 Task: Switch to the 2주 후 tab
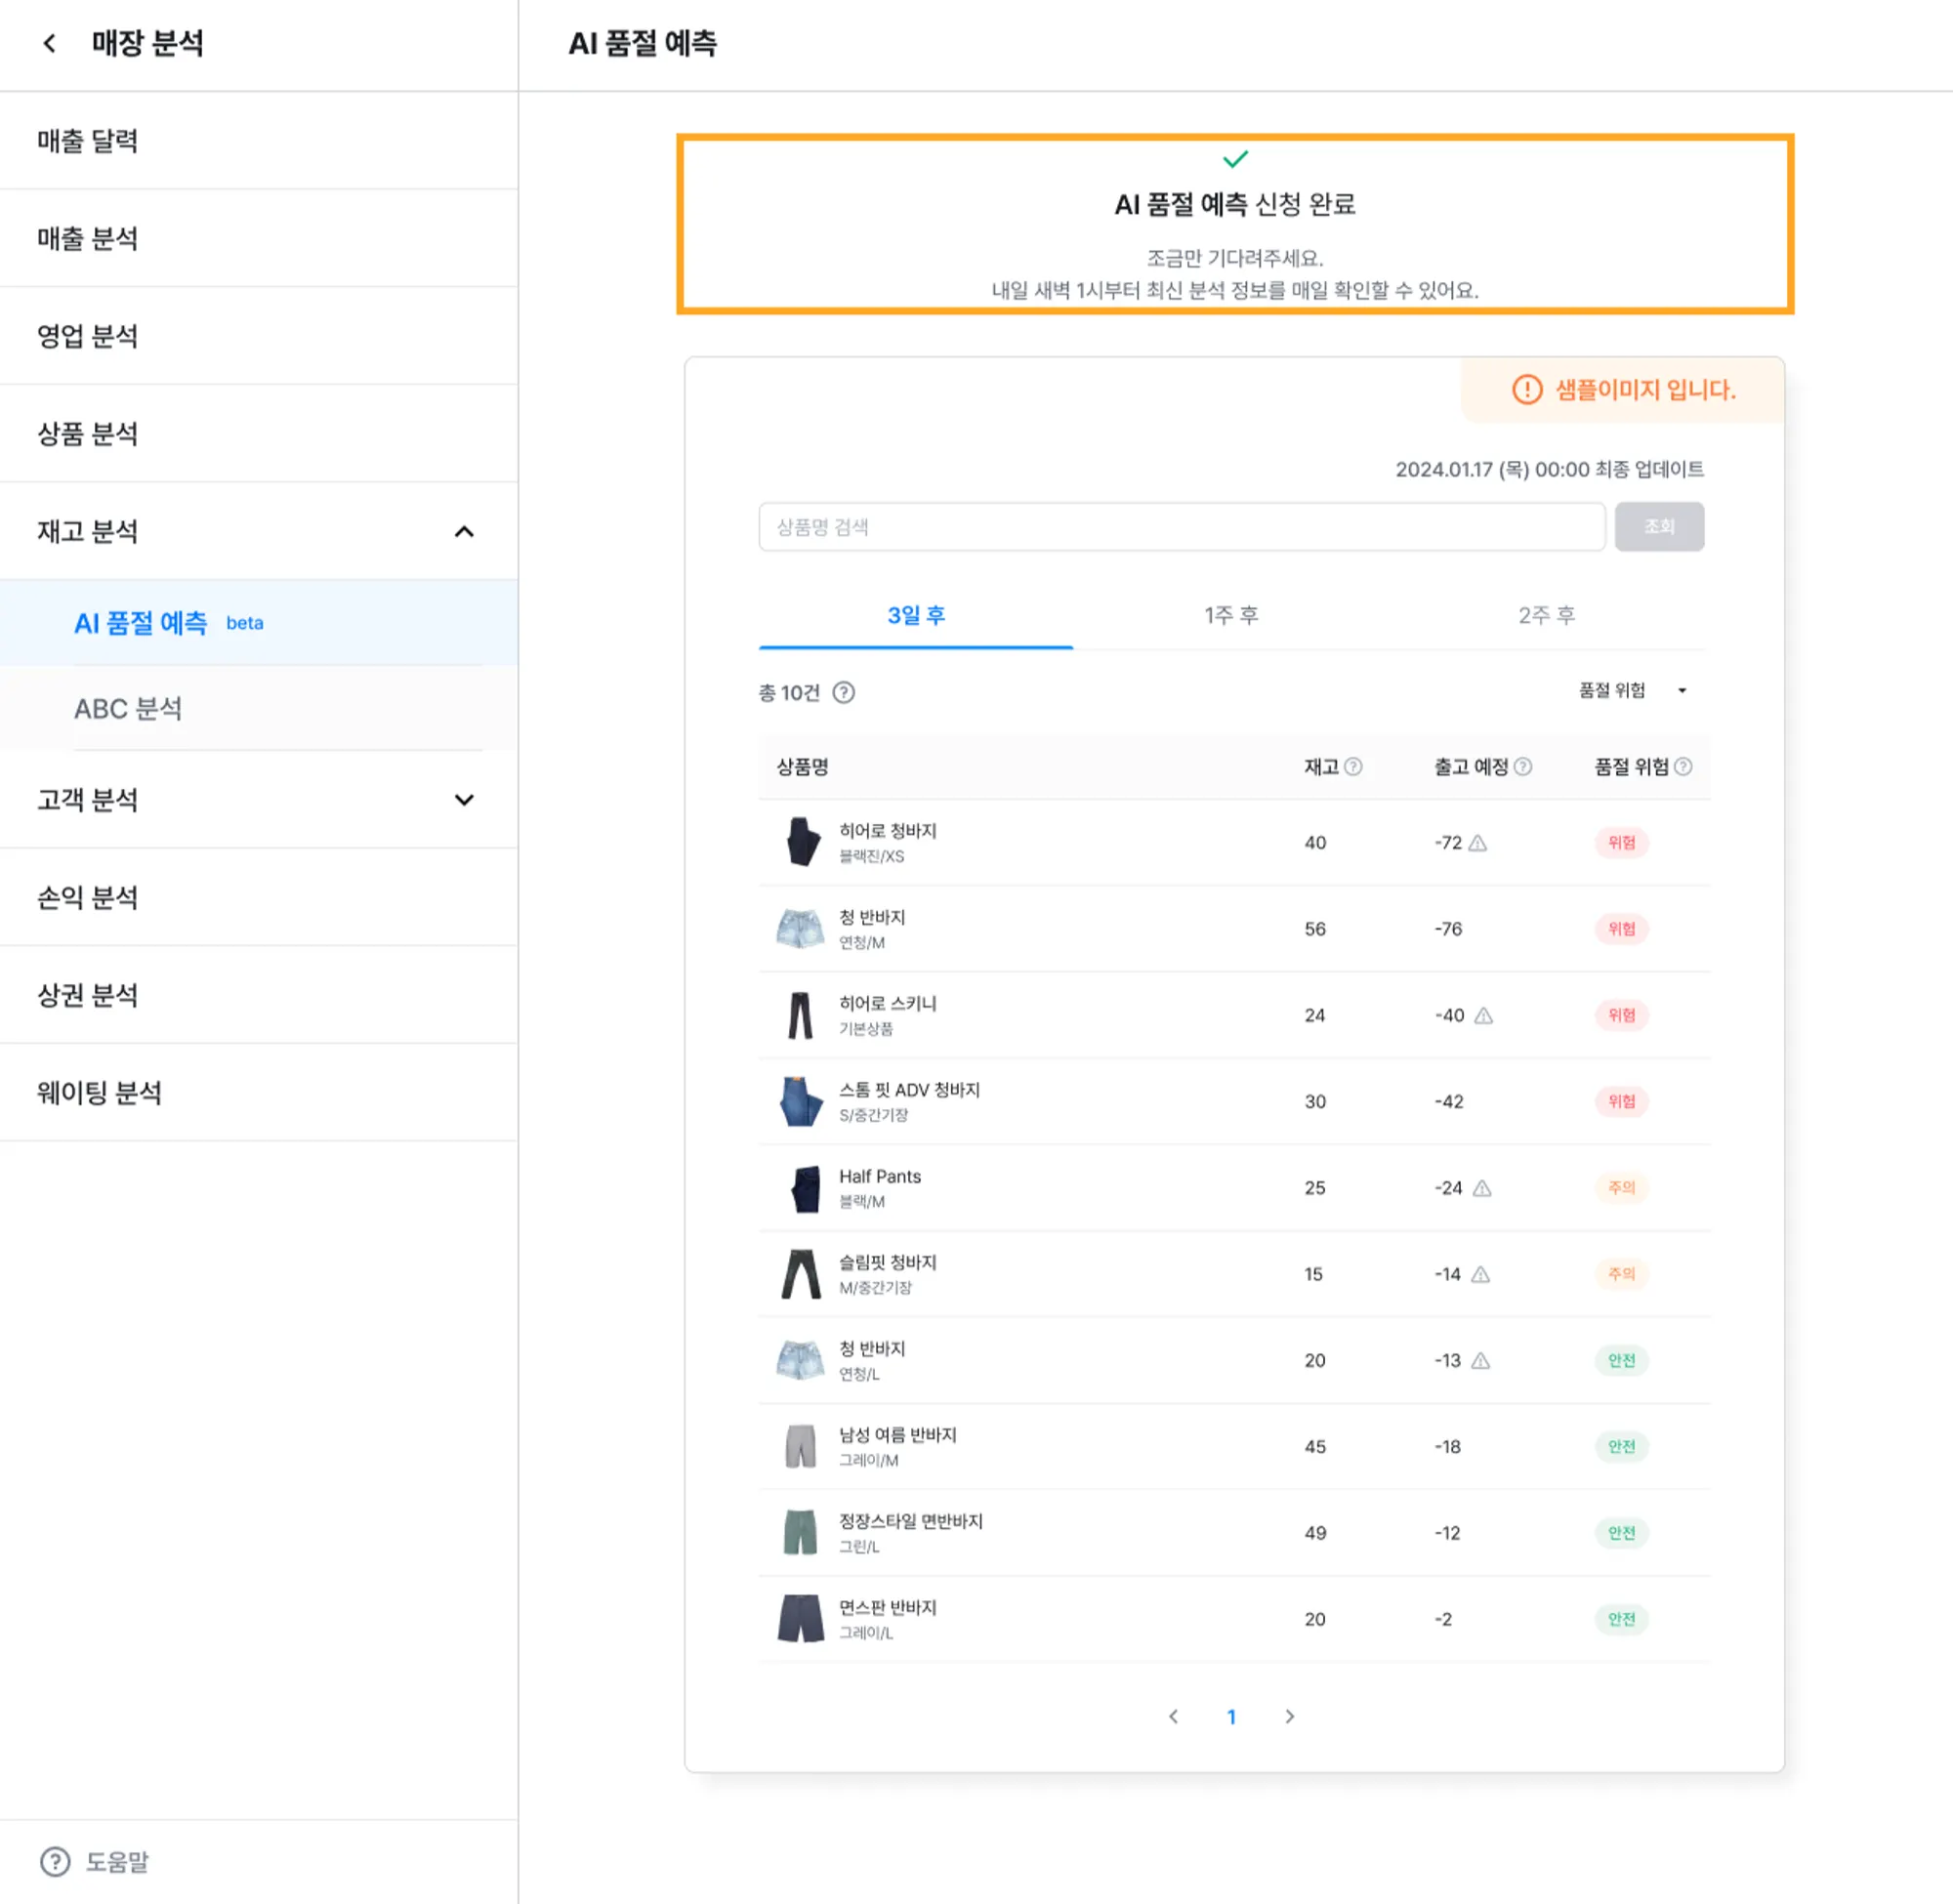tap(1546, 615)
